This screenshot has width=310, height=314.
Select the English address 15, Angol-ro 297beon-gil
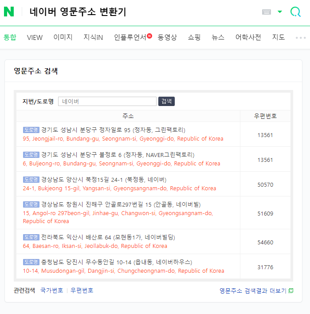point(118,217)
